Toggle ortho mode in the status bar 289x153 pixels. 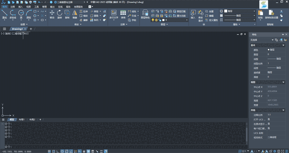click(58, 151)
